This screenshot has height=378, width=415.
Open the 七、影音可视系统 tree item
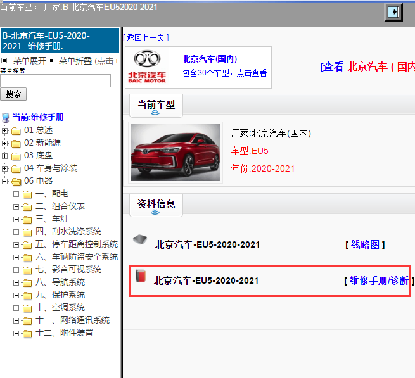pos(68,270)
